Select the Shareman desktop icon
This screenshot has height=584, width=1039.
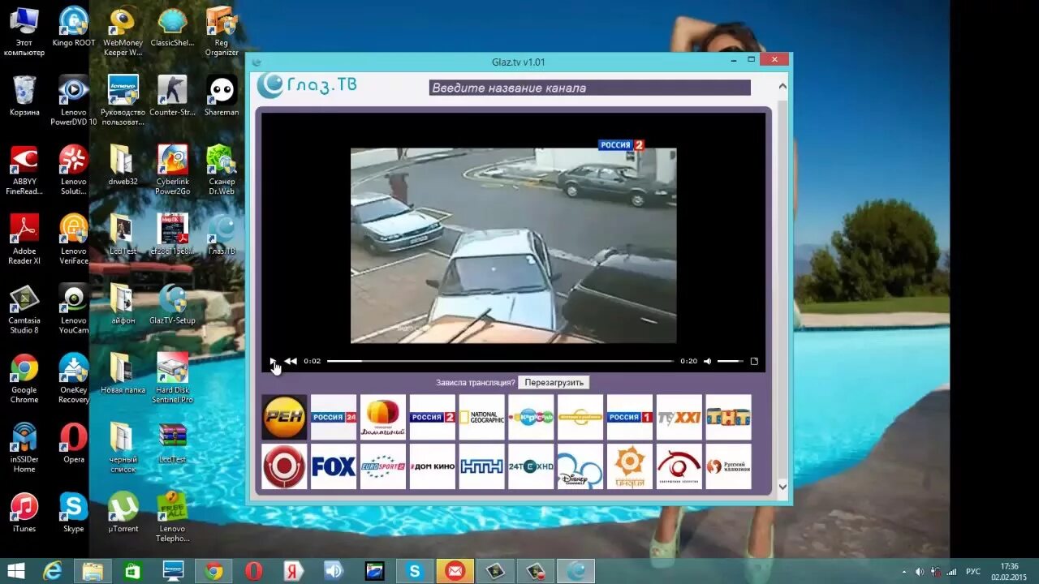tap(222, 97)
